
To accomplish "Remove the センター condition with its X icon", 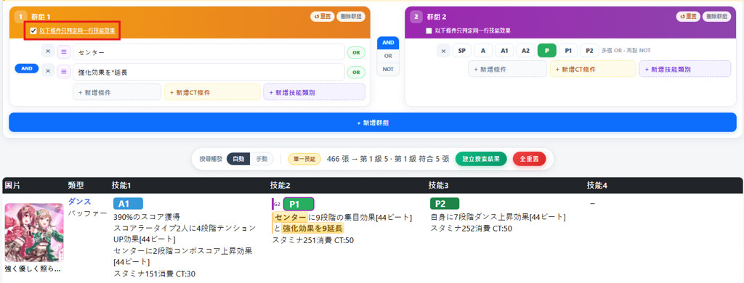I will 48,52.
